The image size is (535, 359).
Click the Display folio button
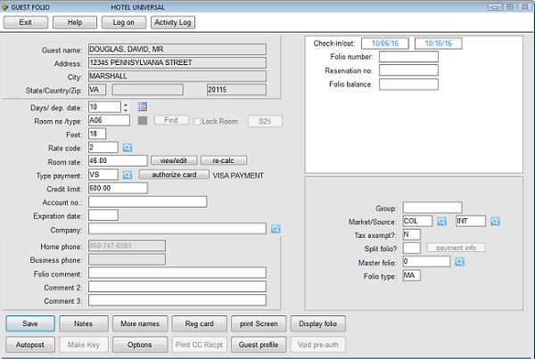click(318, 323)
